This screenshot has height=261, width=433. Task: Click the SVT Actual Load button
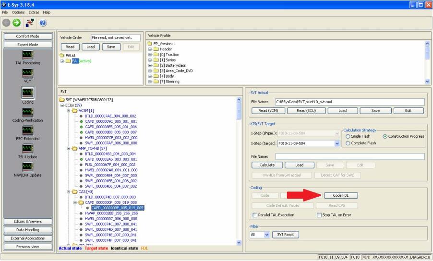[343, 111]
